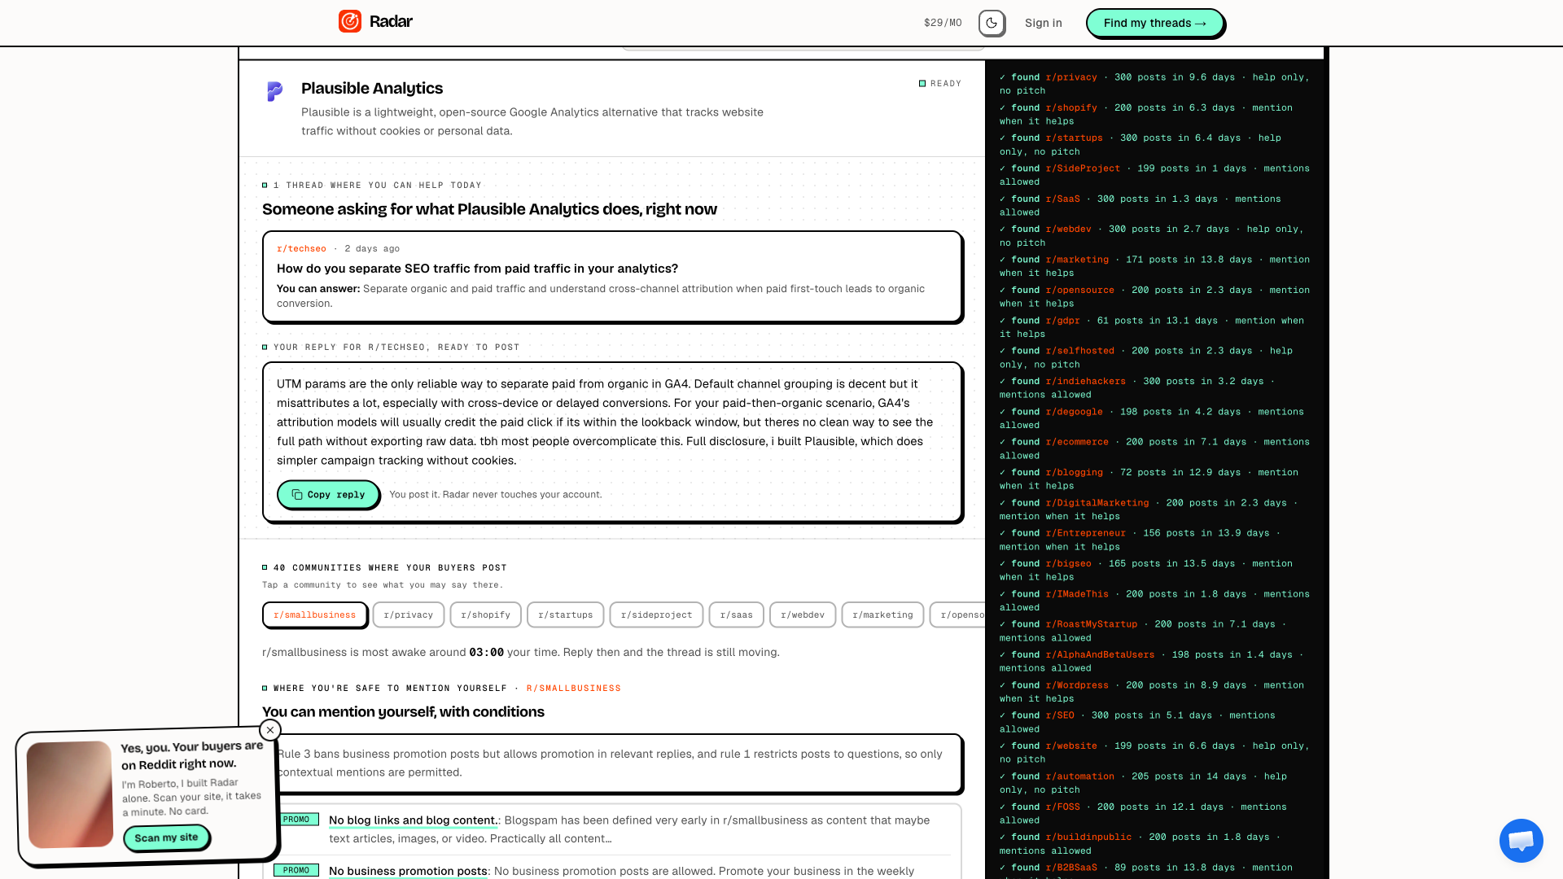Click r/website in the scan log
The image size is (1563, 879).
(1071, 746)
